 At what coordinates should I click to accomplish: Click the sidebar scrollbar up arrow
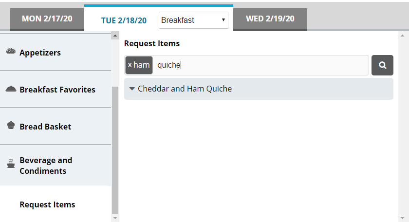coord(115,36)
